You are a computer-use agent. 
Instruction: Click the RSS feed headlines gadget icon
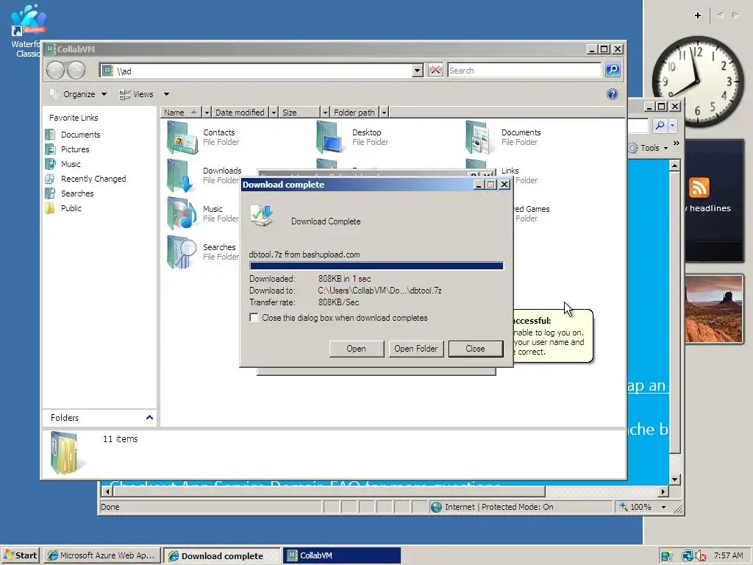[699, 188]
